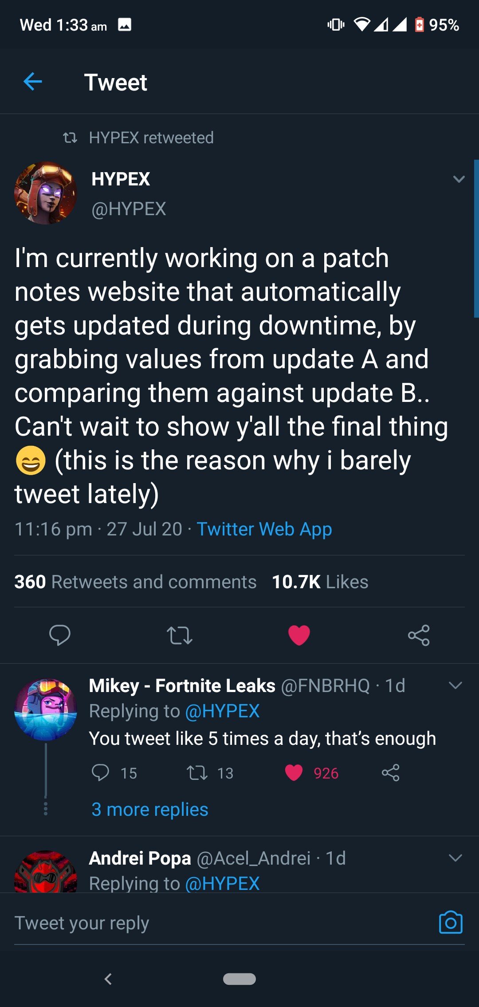Retweet Mikey's reply showing 13 retweets

click(x=197, y=773)
